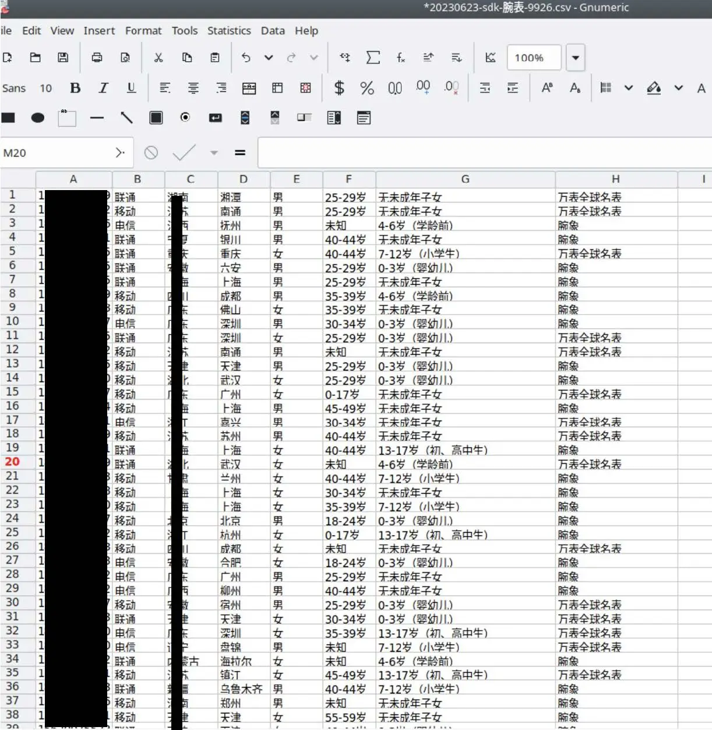Open the Insert Function icon

click(x=400, y=57)
